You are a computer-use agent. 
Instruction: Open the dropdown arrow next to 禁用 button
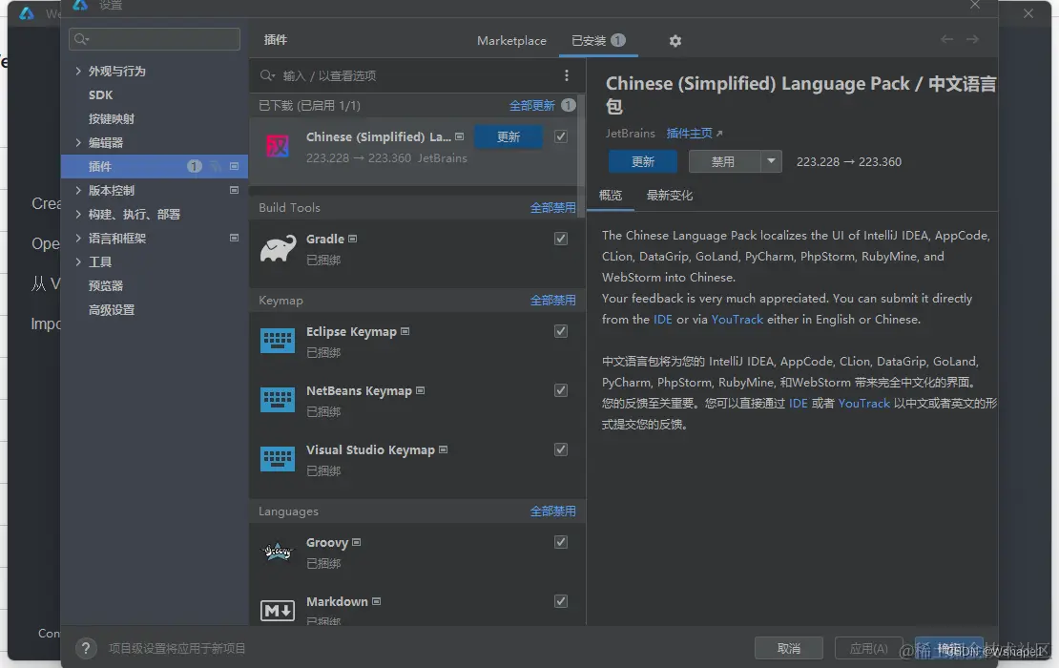point(771,161)
